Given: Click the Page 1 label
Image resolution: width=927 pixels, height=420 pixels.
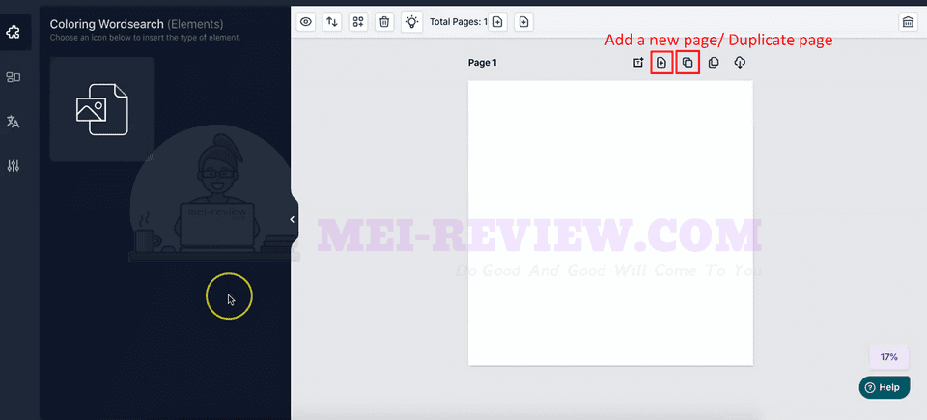Looking at the screenshot, I should click(483, 63).
